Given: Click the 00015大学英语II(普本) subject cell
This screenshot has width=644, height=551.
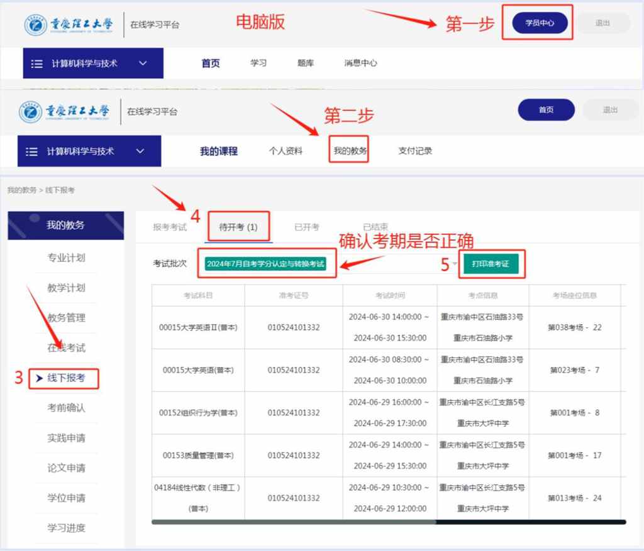Looking at the screenshot, I should click(198, 327).
